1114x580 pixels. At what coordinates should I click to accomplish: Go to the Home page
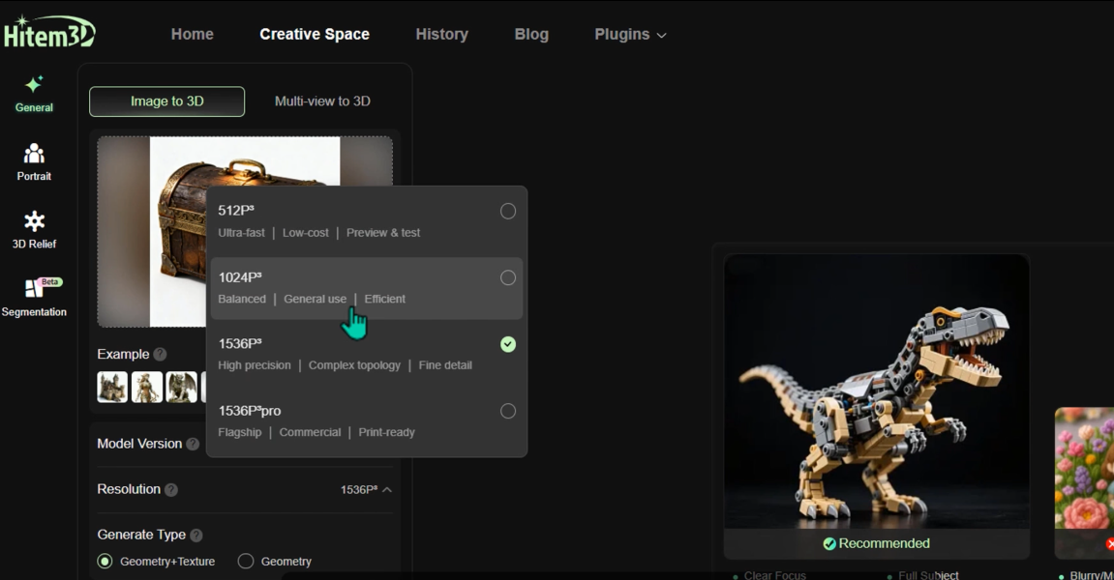click(x=192, y=34)
